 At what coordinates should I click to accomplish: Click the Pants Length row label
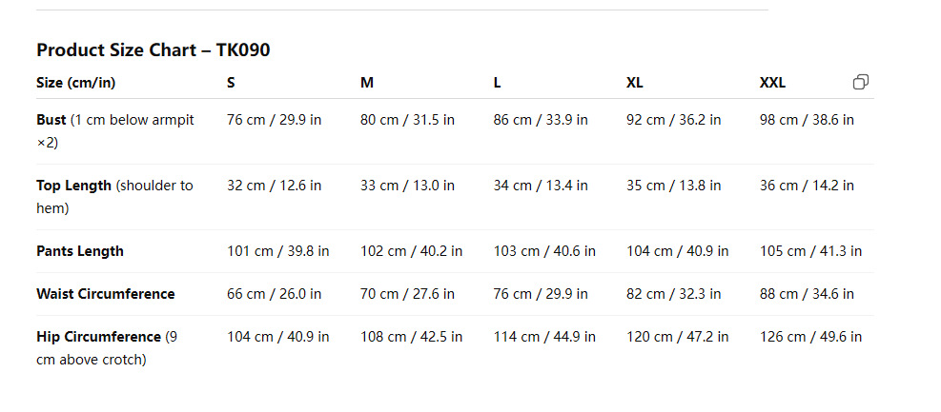point(80,251)
